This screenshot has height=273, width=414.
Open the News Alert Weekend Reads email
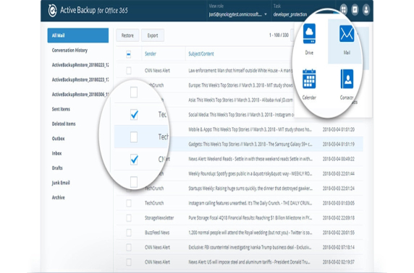[250, 159]
